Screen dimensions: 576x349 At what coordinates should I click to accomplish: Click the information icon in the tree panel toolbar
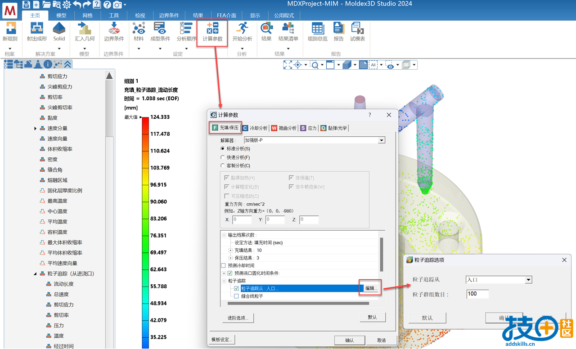[x=48, y=64]
